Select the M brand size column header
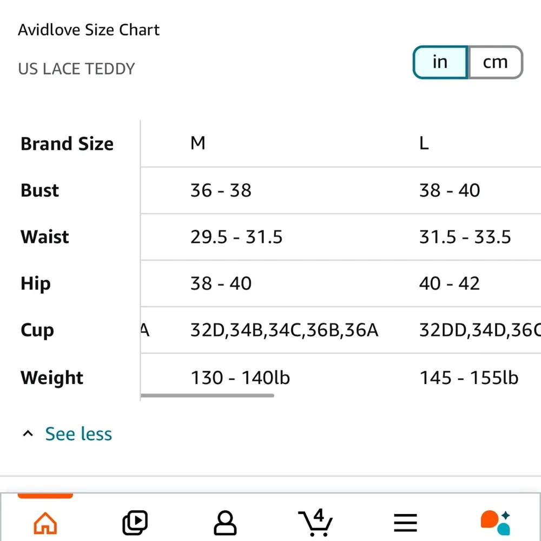Viewport: 541px width, 541px height. click(198, 143)
